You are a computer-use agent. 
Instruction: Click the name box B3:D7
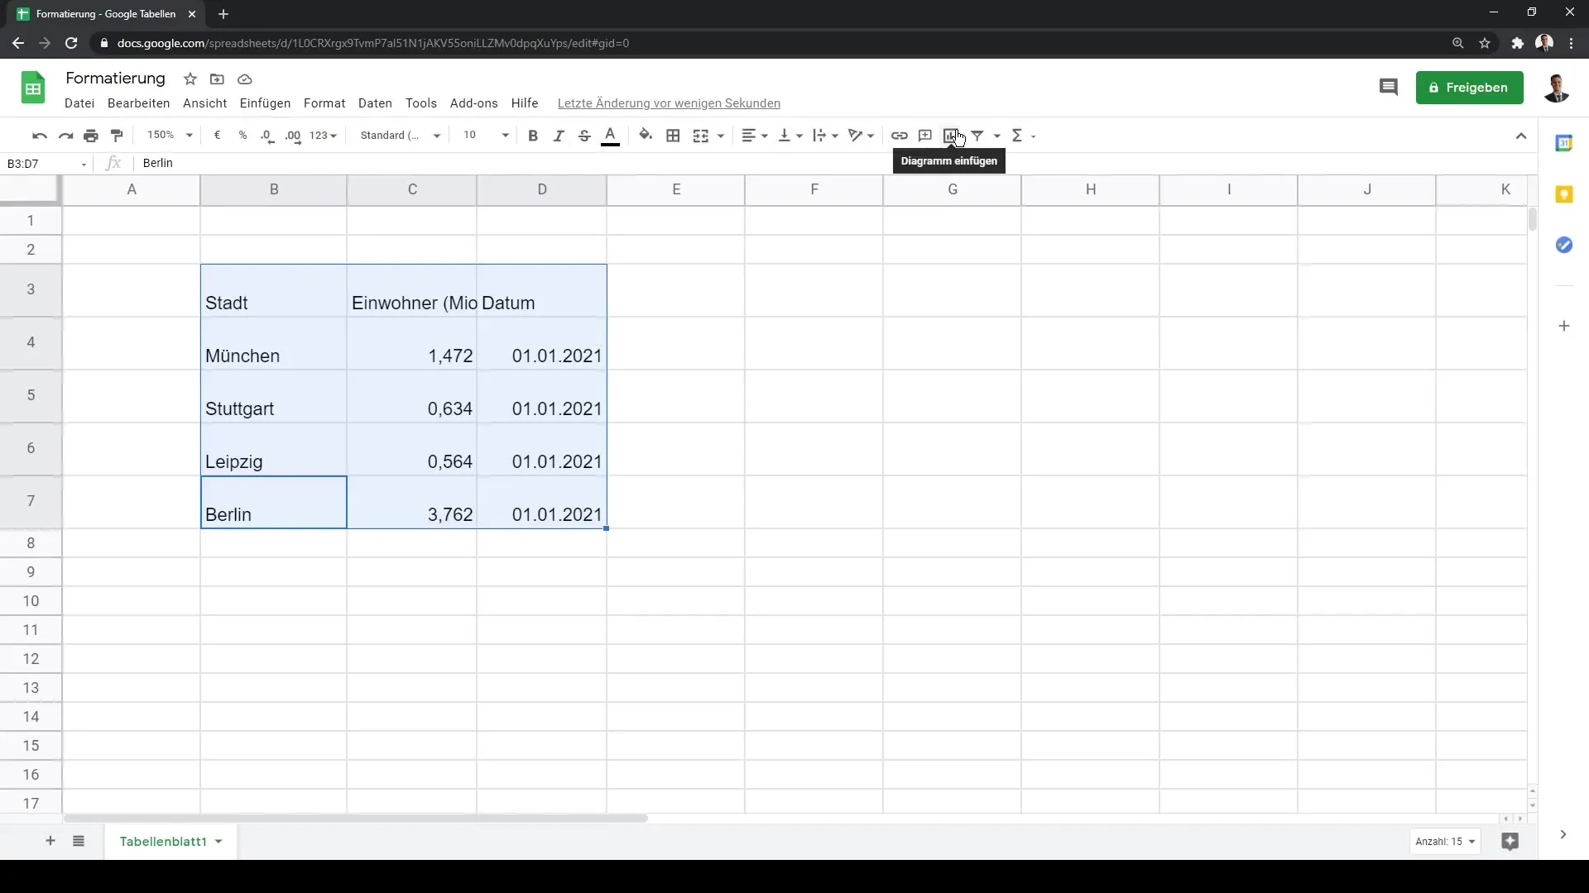pos(46,164)
